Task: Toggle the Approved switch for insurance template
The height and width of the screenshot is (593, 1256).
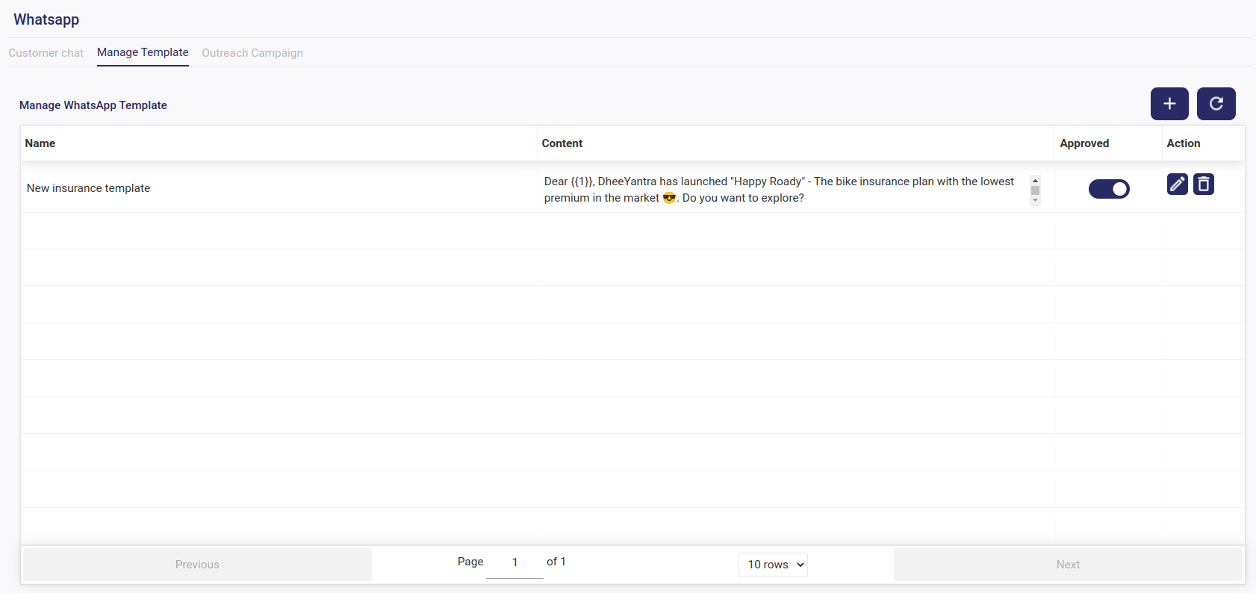Action: (1108, 189)
